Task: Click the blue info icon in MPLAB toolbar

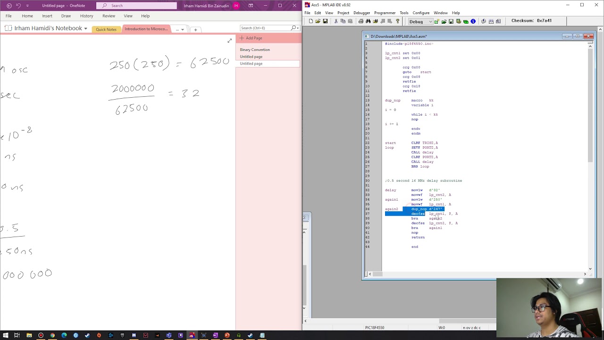Action: point(473,21)
